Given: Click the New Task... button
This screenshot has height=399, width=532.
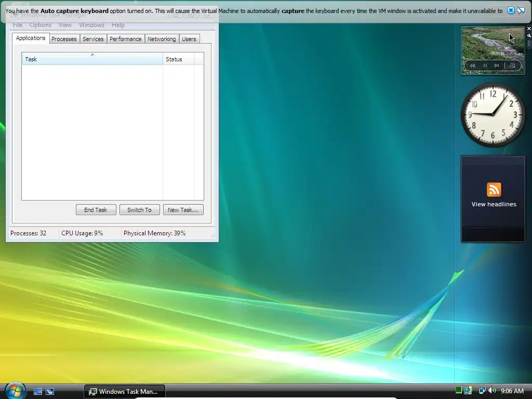Looking at the screenshot, I should pos(183,210).
